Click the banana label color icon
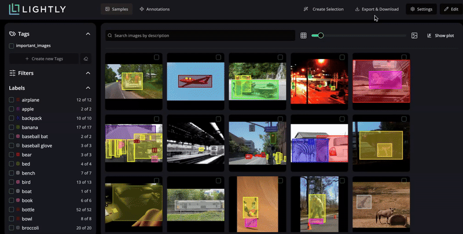 coord(18,127)
